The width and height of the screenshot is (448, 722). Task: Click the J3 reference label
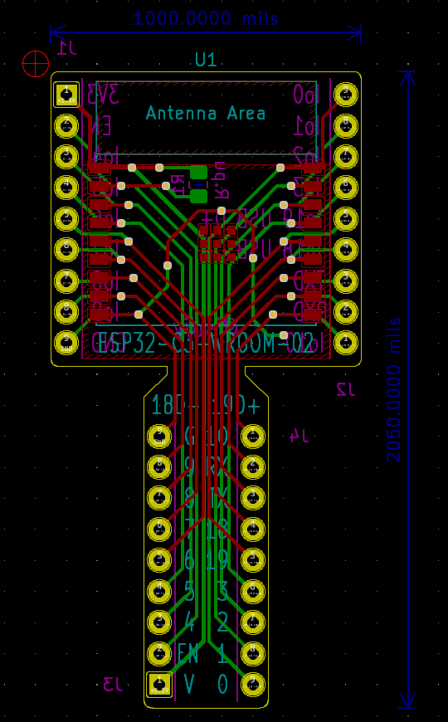coord(113,685)
